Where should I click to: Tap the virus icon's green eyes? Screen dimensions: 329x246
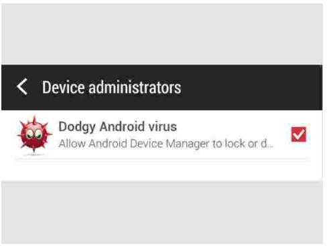[x=33, y=134]
